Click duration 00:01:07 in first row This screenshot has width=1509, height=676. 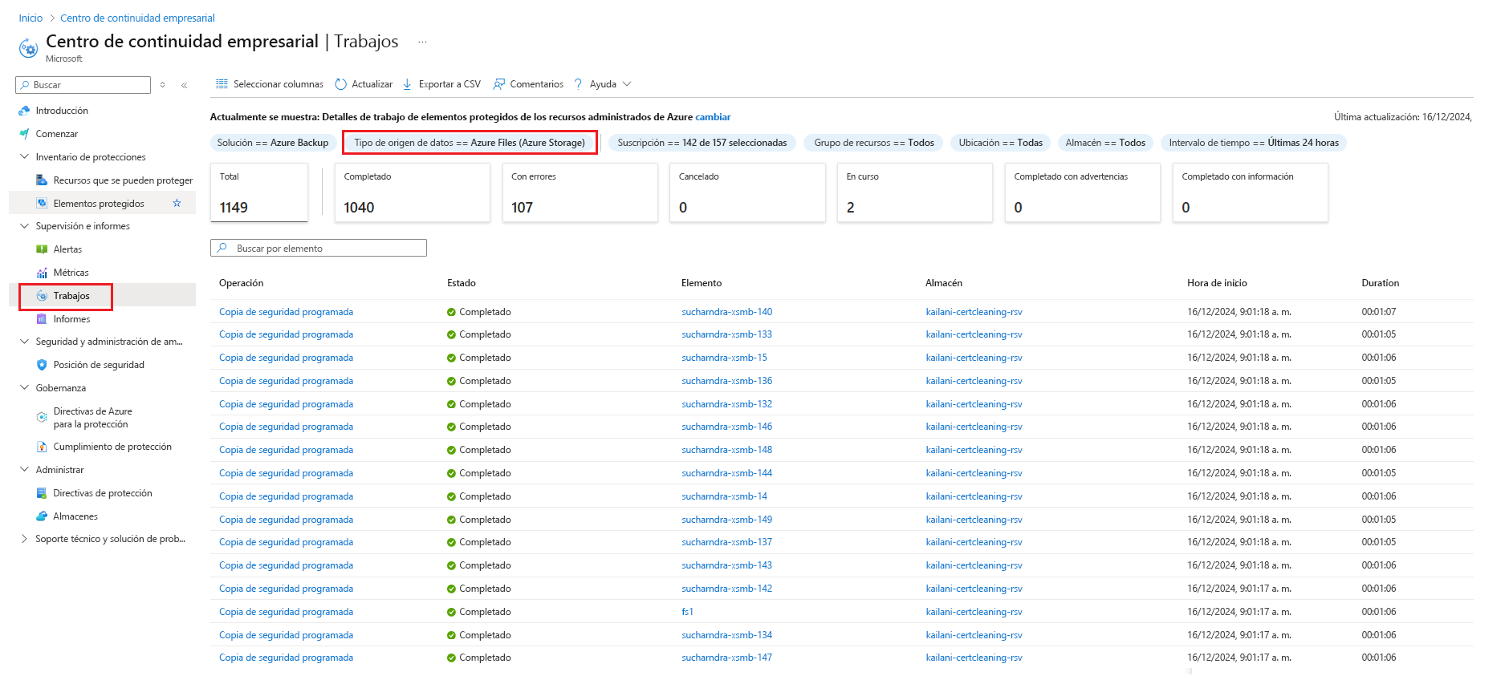1378,312
